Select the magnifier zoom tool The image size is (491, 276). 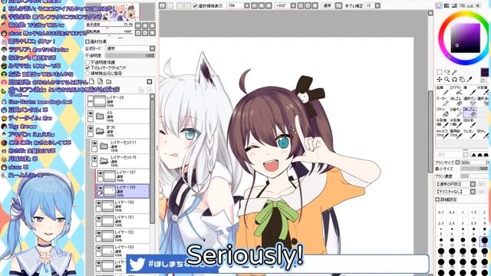pos(447,80)
